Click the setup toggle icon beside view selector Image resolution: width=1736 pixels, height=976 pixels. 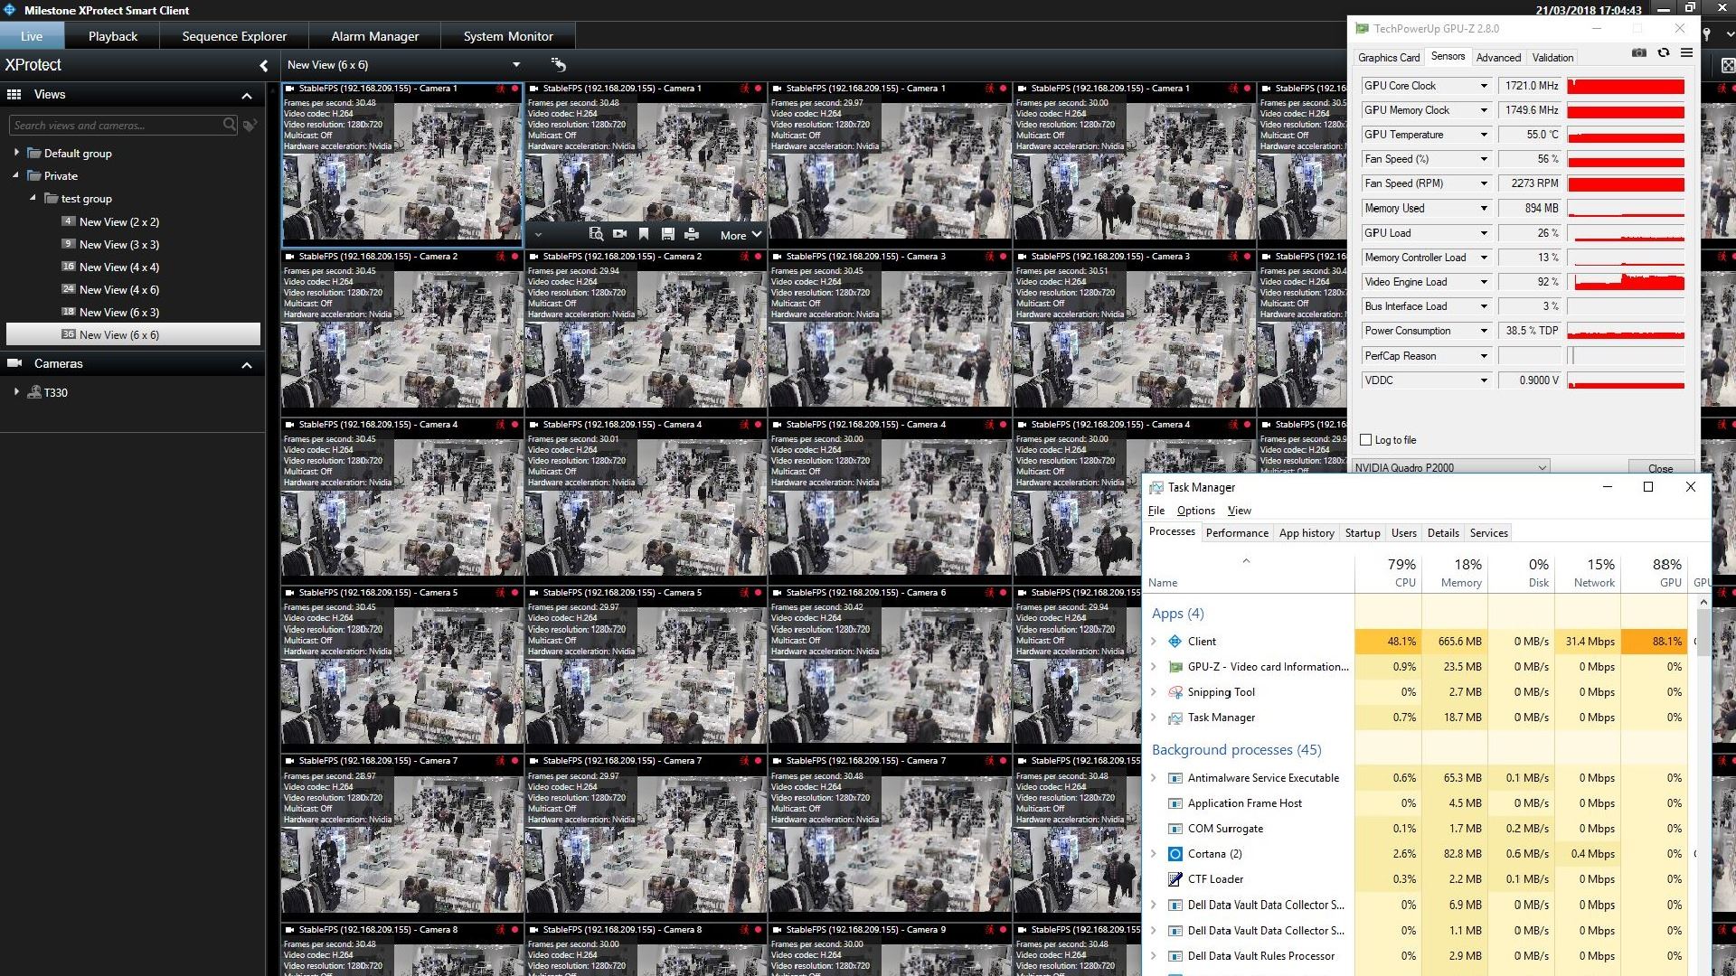click(x=558, y=64)
